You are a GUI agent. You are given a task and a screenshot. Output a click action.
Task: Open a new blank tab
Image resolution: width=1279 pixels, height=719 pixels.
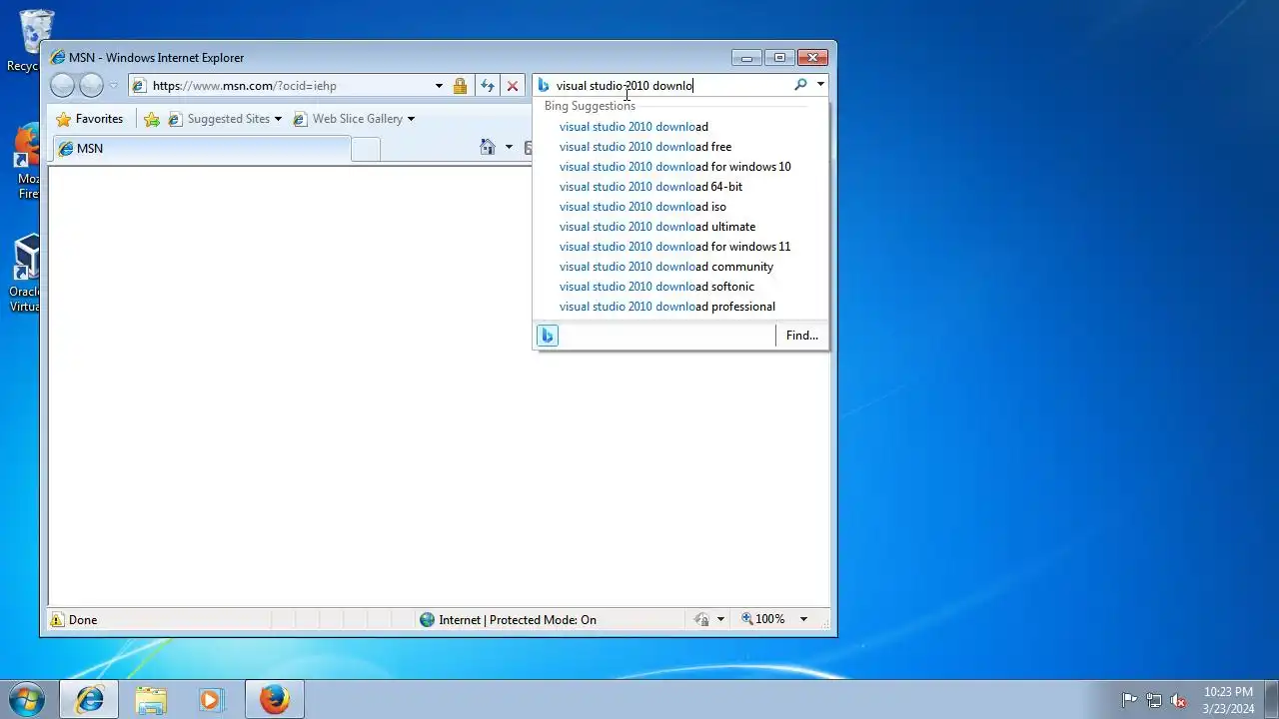[366, 149]
